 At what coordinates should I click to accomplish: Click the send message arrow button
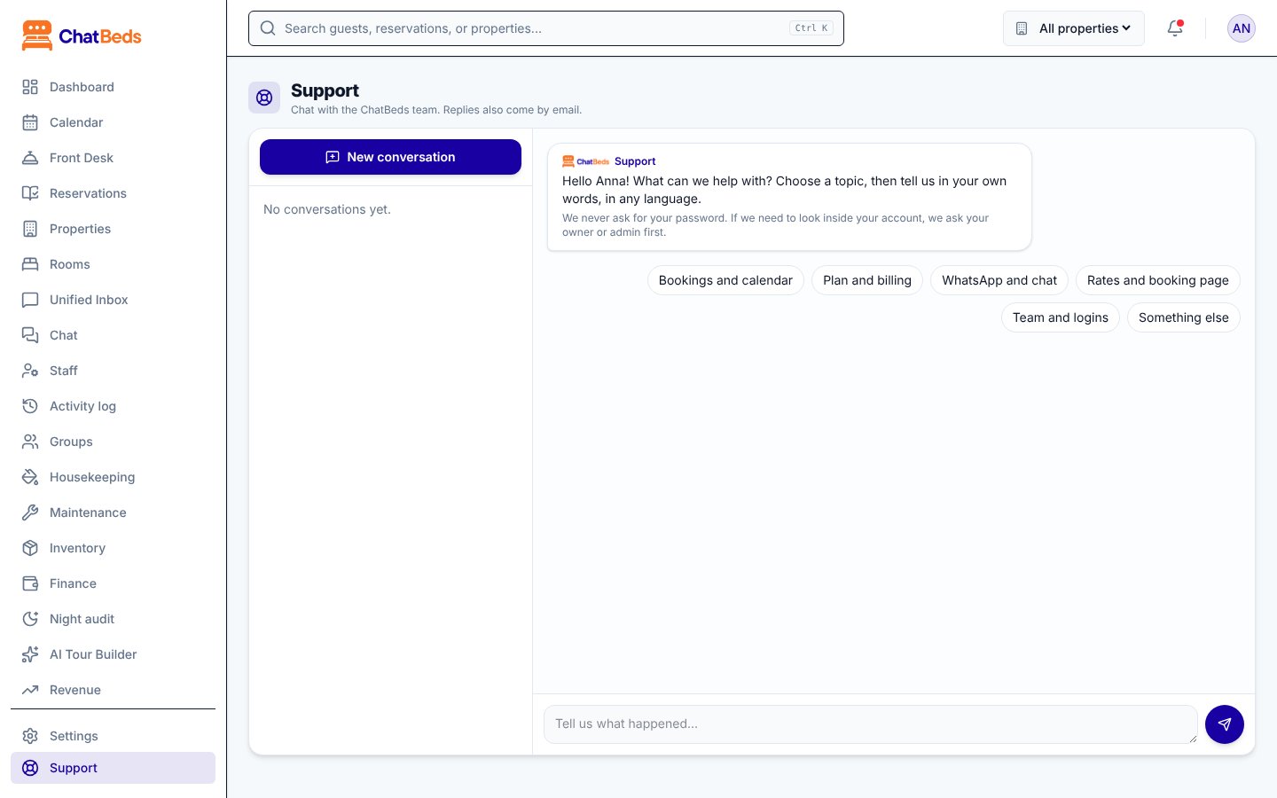click(1225, 724)
